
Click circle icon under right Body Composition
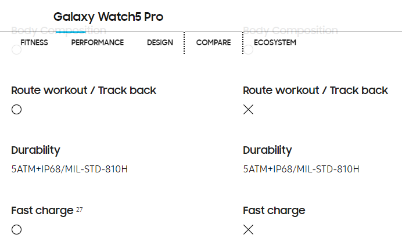coord(249,50)
